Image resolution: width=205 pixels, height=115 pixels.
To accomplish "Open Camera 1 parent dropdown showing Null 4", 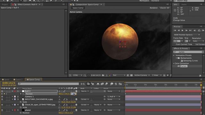I will tap(113, 96).
